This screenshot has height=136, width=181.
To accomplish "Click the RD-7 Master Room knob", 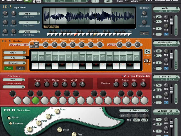I will [125, 85].
